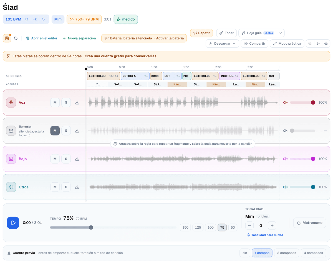Solo the Voz track

tap(66, 103)
